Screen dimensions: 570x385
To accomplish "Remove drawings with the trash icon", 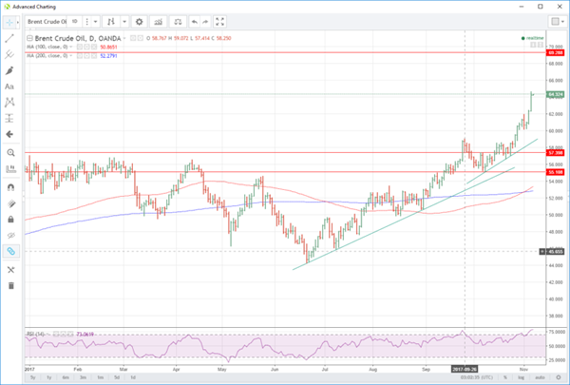I will click(10, 285).
